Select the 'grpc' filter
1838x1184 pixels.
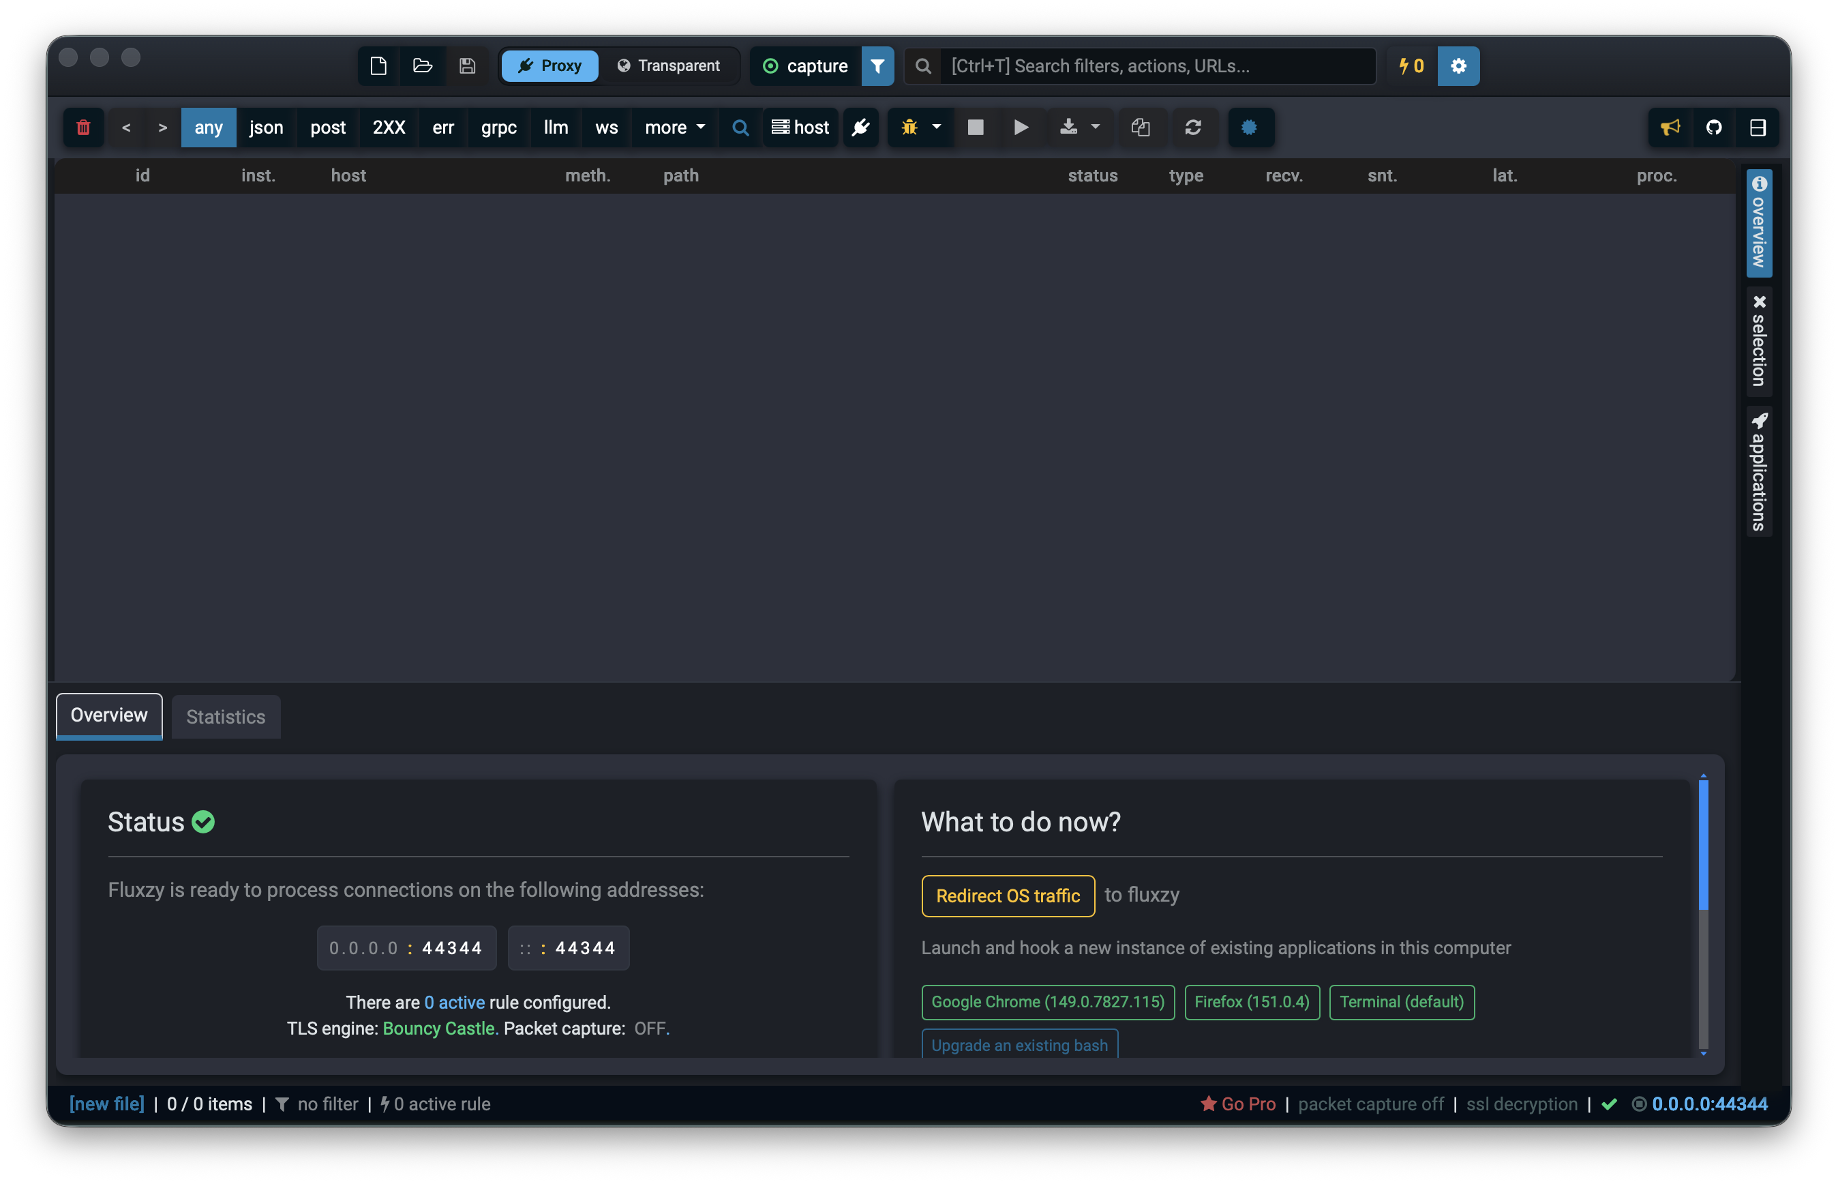pos(498,128)
